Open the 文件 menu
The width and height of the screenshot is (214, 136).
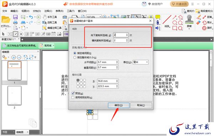tap(5, 11)
